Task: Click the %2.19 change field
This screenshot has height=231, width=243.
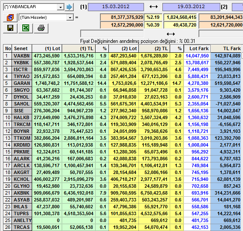Action: tap(153, 17)
